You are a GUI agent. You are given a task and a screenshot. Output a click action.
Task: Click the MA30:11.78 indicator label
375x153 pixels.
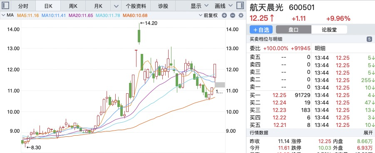108,15
